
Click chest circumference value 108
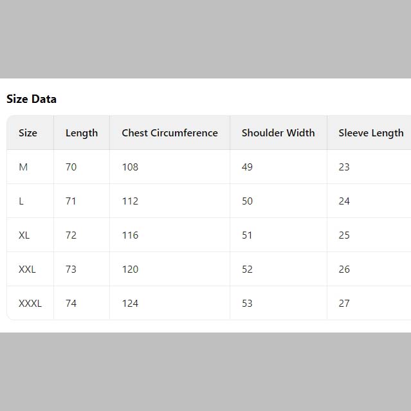coord(130,167)
